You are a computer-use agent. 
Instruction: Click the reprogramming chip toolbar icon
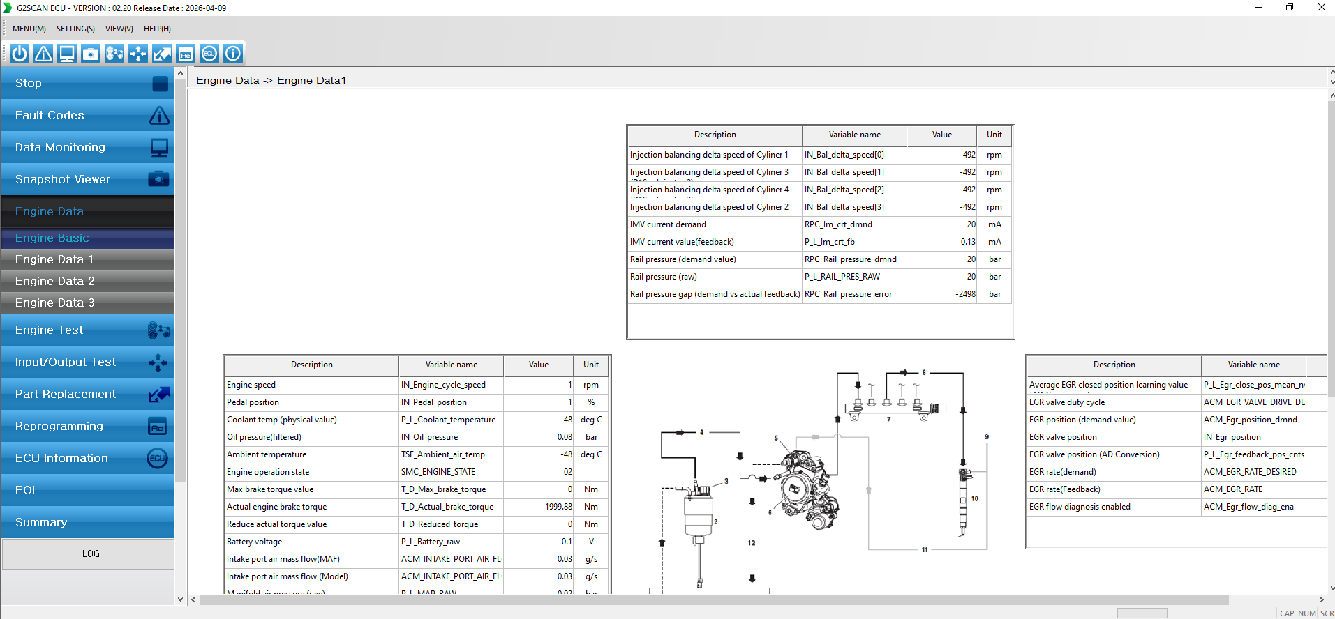pyautogui.click(x=186, y=54)
